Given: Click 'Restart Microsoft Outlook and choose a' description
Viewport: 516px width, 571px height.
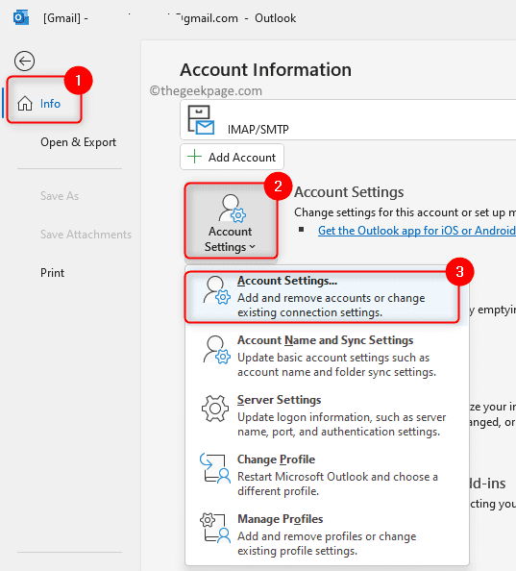Looking at the screenshot, I should point(337,477).
